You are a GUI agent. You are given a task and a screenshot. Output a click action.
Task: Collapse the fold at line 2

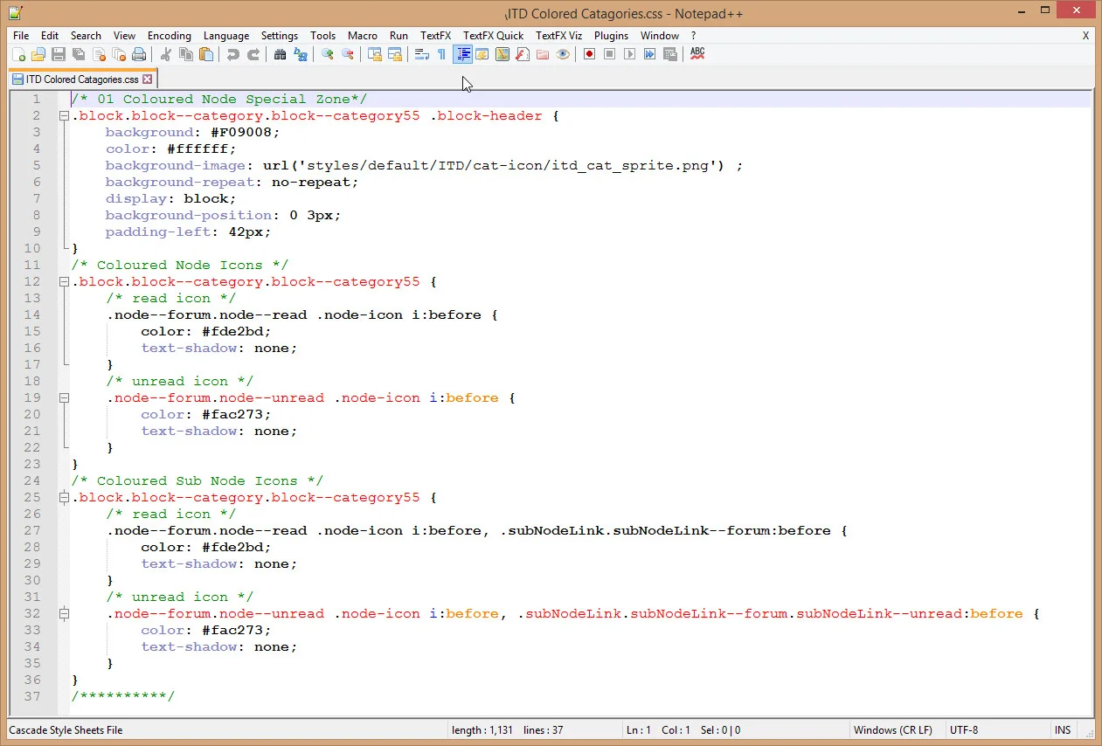(64, 116)
